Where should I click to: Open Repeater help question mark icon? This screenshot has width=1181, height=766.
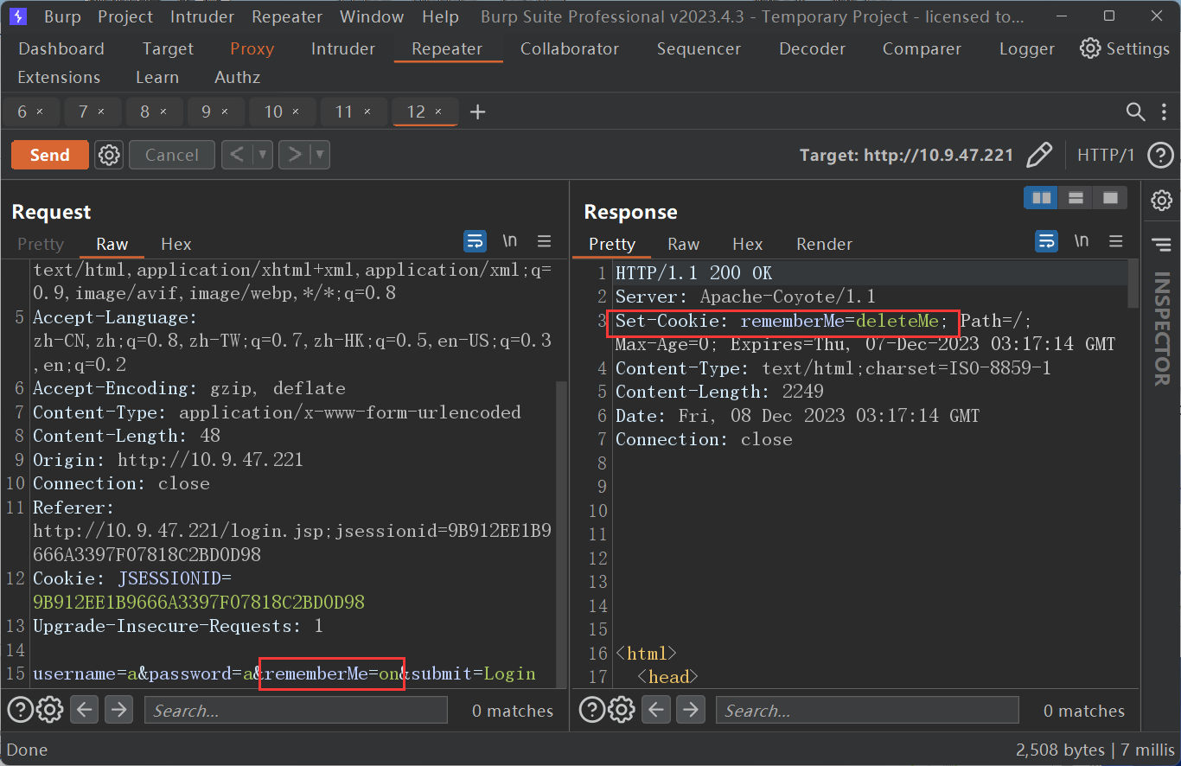pyautogui.click(x=1159, y=156)
